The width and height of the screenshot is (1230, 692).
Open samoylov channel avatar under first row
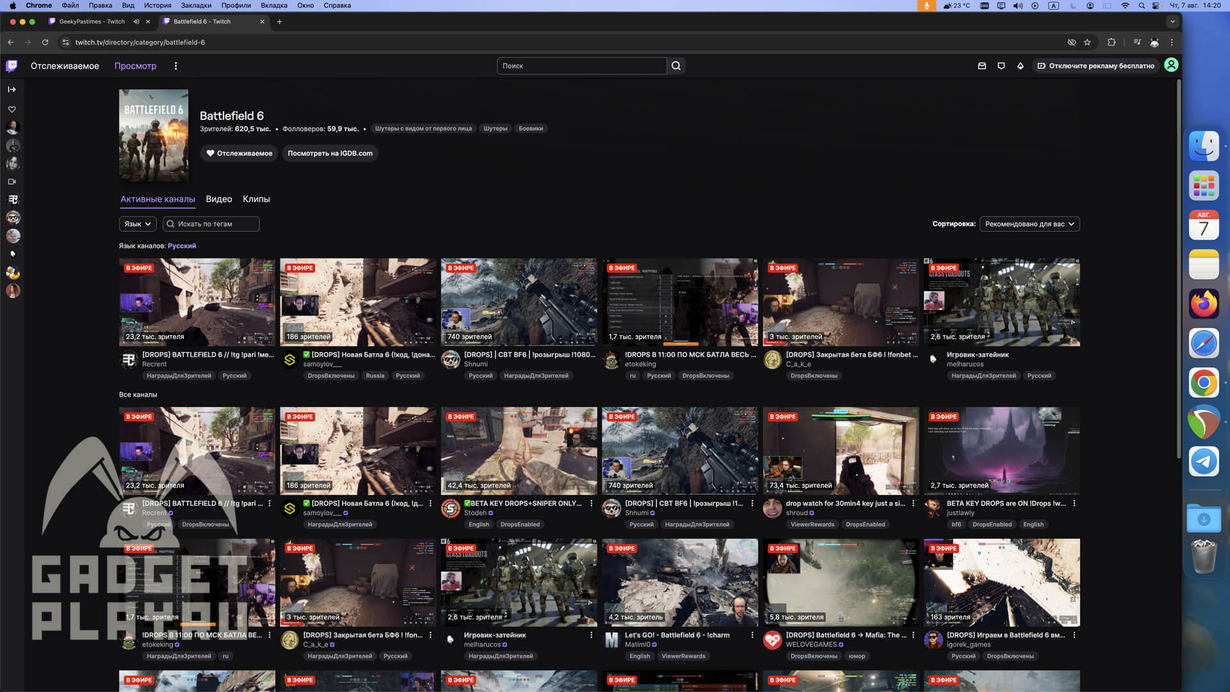click(290, 360)
